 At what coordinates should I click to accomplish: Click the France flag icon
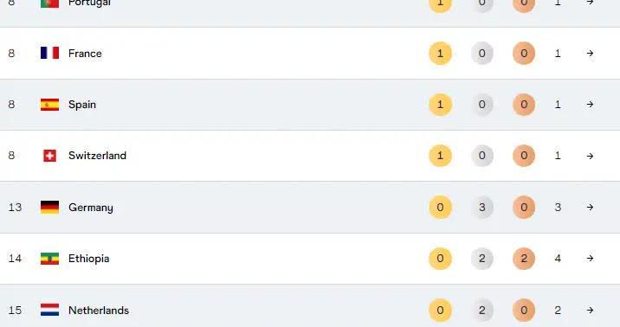[50, 53]
